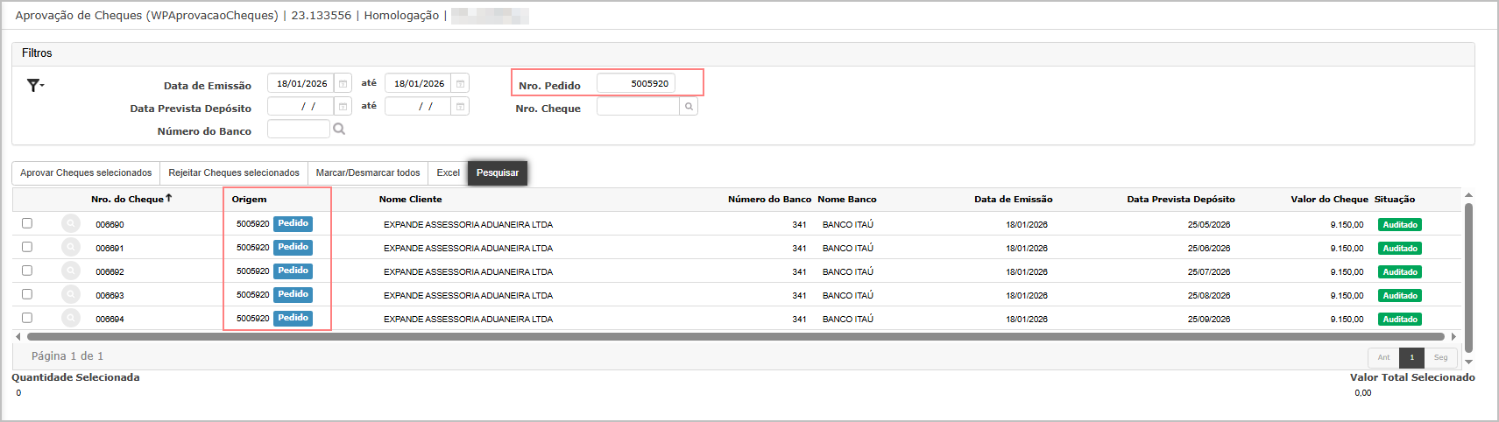Open the filter funnel options icon
1499x422 pixels.
34,85
